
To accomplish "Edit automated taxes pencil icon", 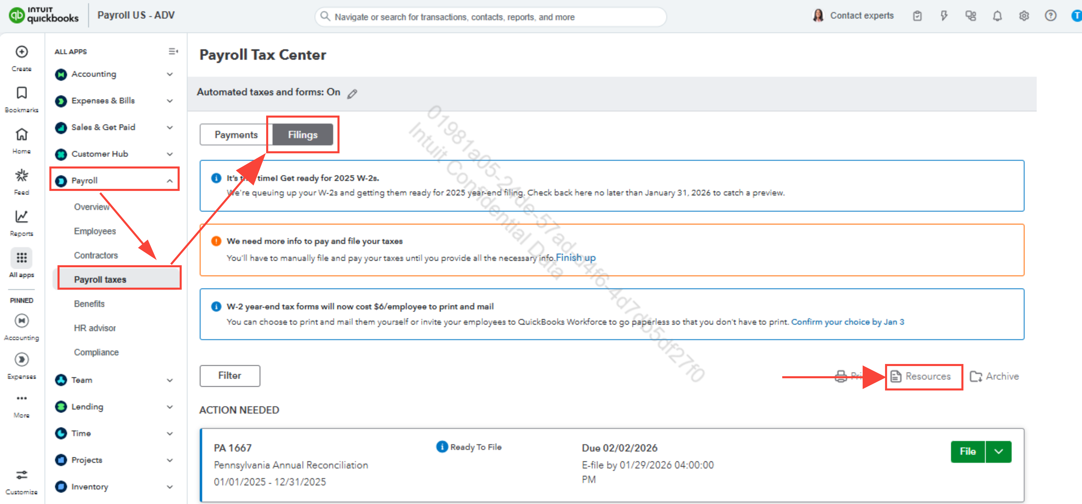I will point(352,94).
